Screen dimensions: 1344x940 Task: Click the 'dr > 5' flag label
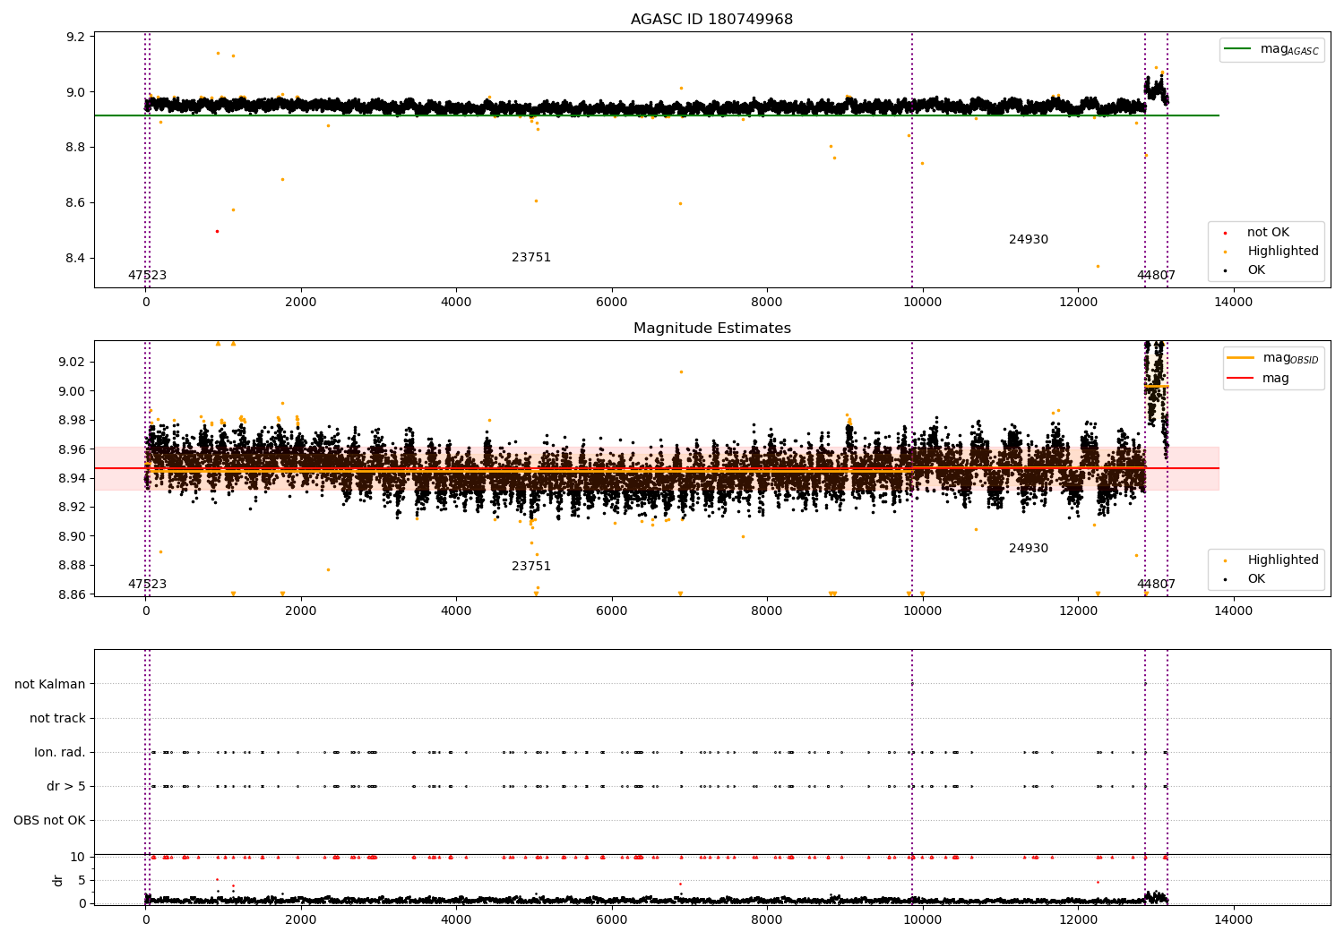click(66, 787)
